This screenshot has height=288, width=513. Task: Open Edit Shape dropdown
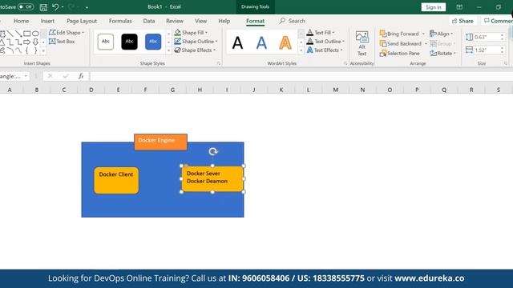tap(67, 33)
